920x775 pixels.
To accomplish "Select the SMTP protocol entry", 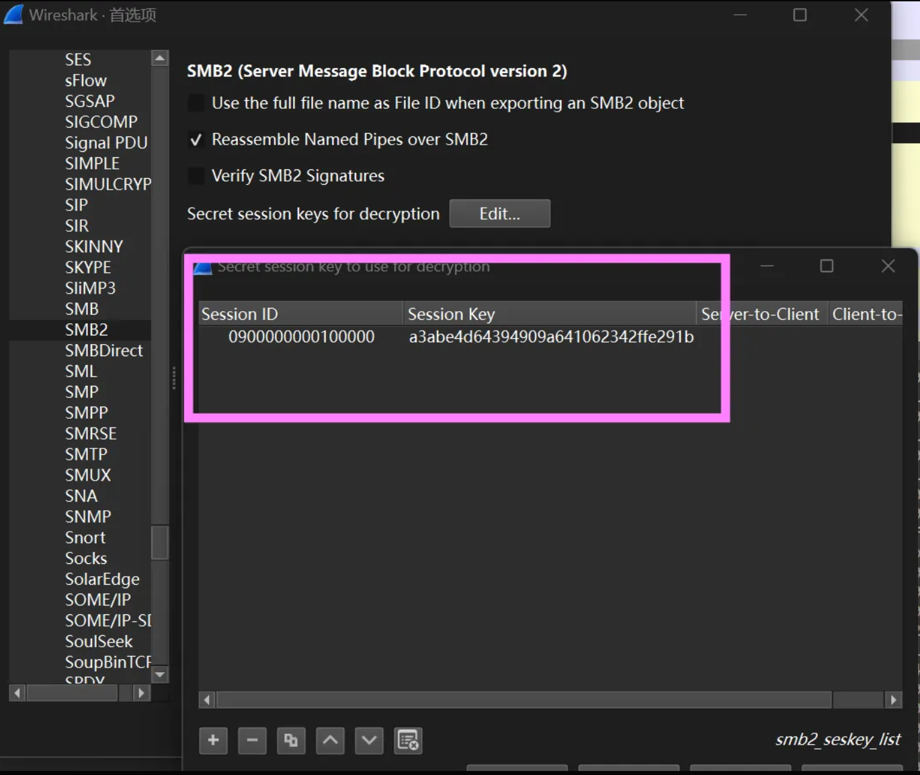I will point(86,454).
